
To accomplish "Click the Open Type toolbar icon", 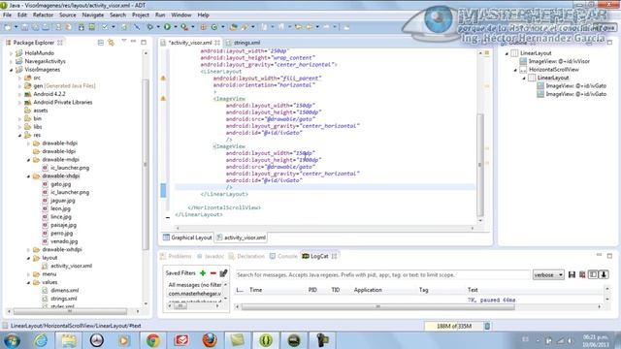I will pos(233,27).
